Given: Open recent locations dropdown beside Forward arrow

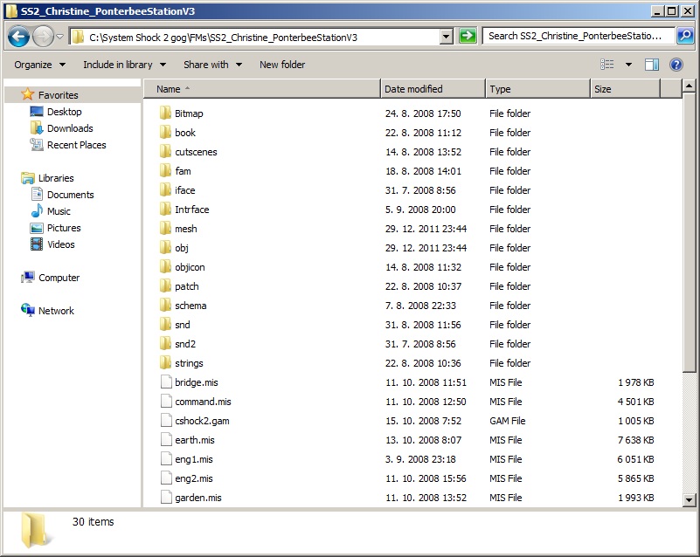Looking at the screenshot, I should point(59,37).
